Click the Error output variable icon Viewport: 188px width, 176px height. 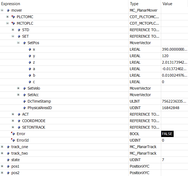click(x=13, y=134)
